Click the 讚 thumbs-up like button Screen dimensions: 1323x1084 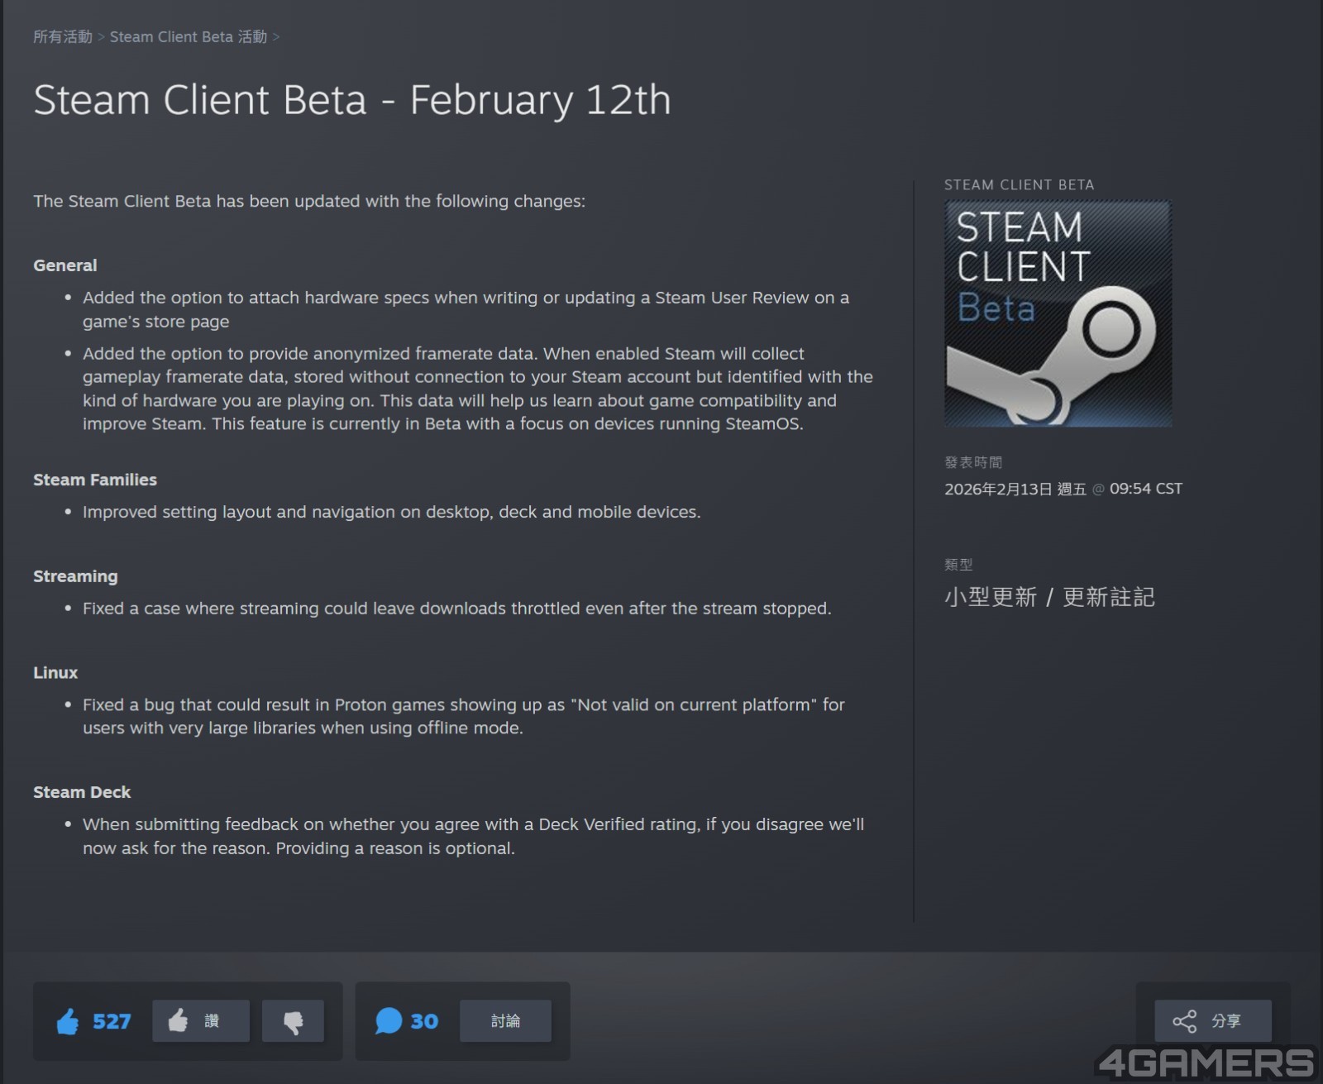click(200, 1021)
